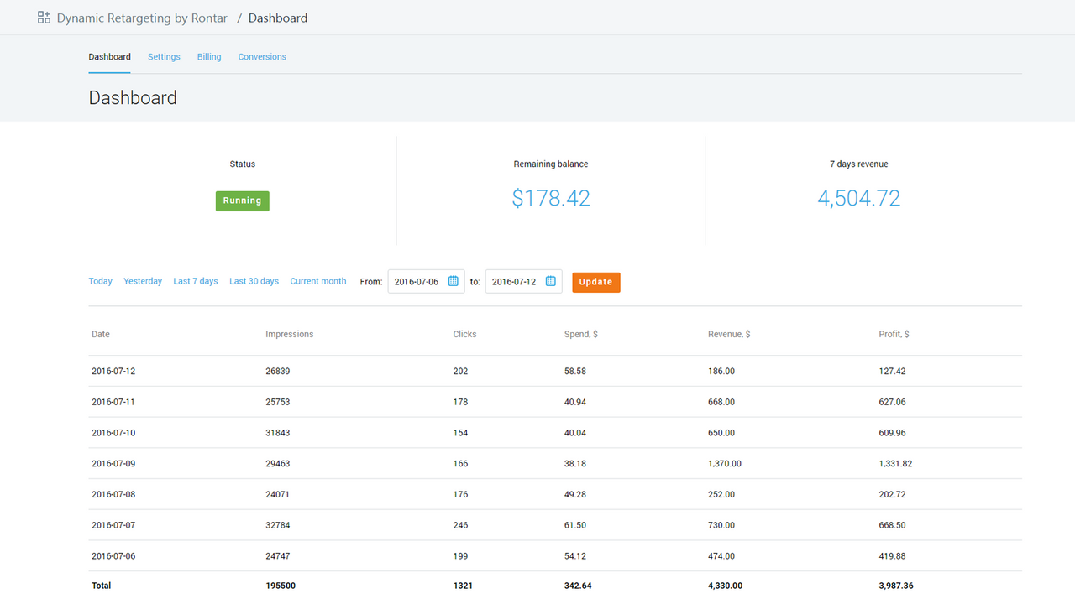This screenshot has width=1075, height=604.
Task: Choose the Last 30 days range
Action: [254, 281]
